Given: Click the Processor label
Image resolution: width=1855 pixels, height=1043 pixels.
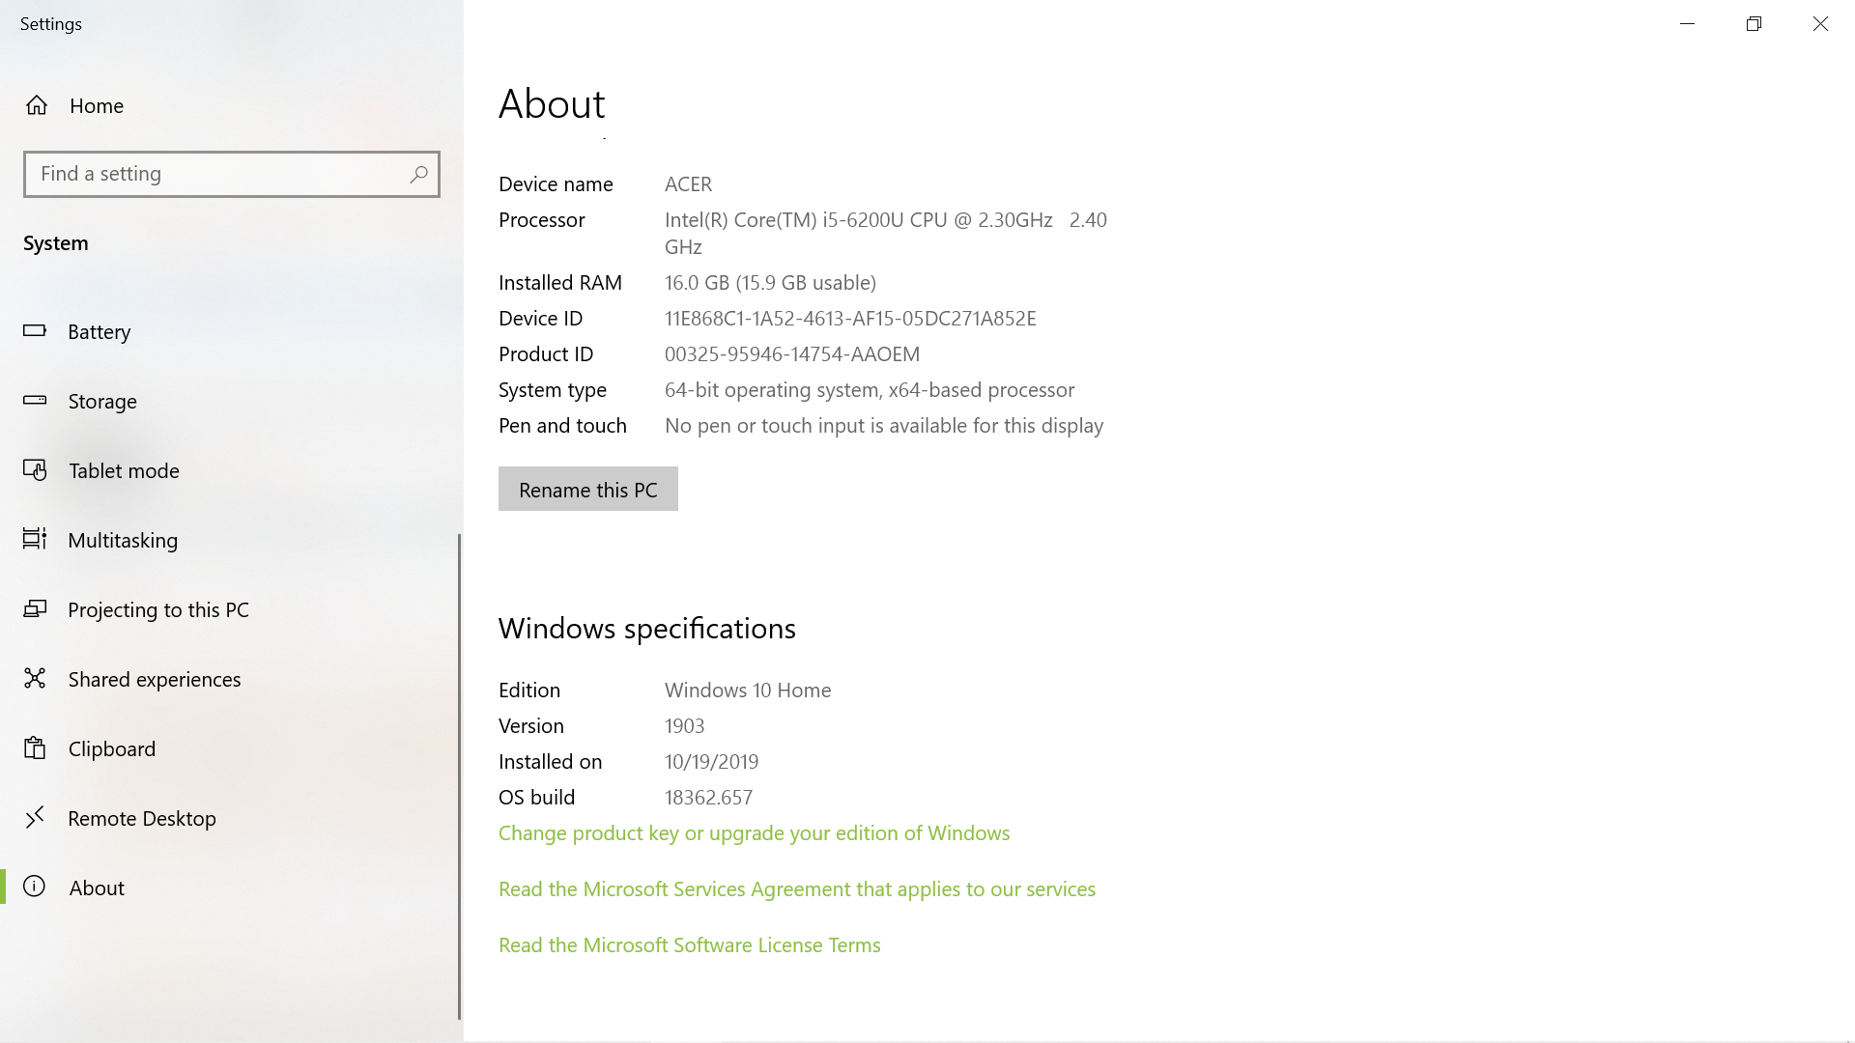Looking at the screenshot, I should point(542,220).
